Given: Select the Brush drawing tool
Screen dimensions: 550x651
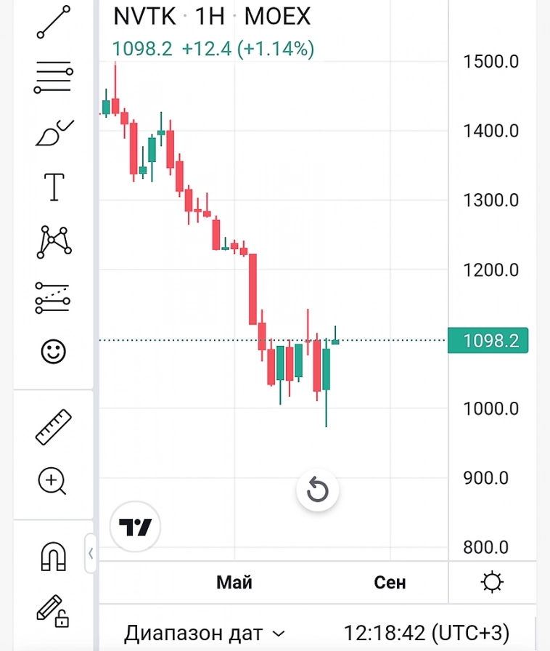Looking at the screenshot, I should tap(54, 132).
